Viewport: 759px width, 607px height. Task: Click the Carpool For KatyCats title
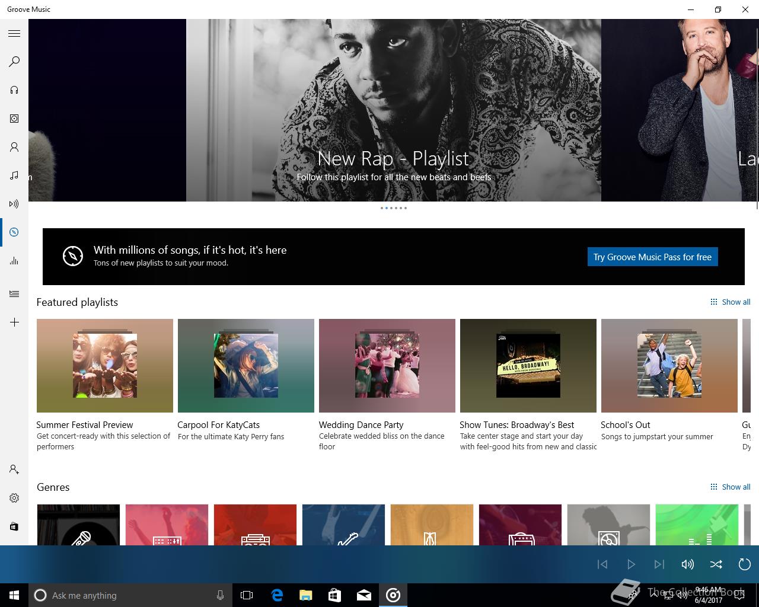pos(219,424)
